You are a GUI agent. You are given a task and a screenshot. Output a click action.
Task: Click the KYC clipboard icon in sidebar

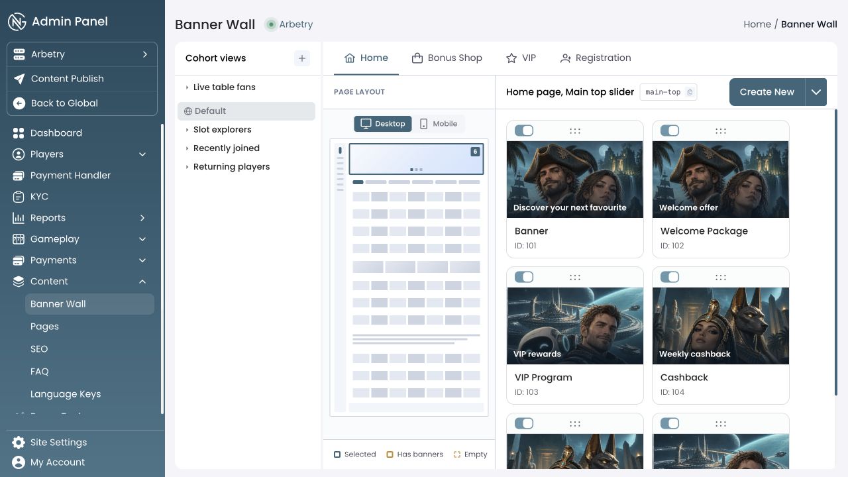coord(19,197)
